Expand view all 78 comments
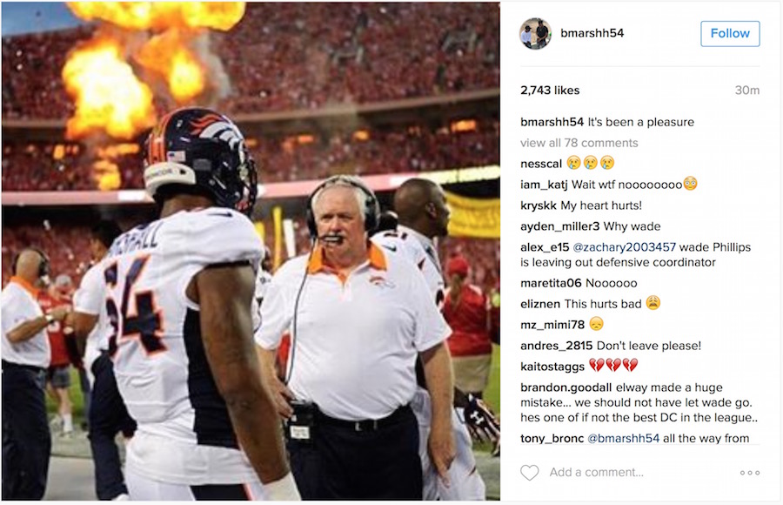The width and height of the screenshot is (783, 505). click(579, 143)
